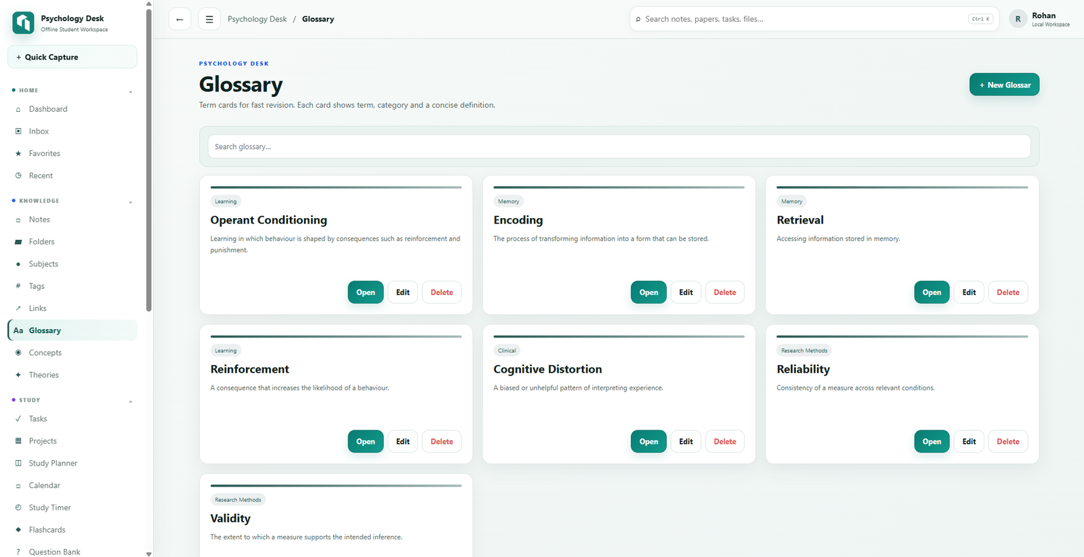Open Dashboard from the sidebar
Viewport: 1084px width, 557px height.
72,109
